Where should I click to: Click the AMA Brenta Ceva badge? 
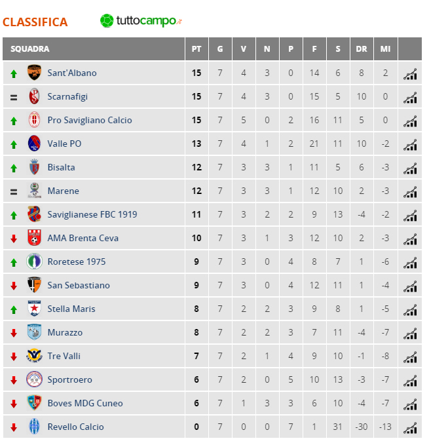(x=34, y=237)
